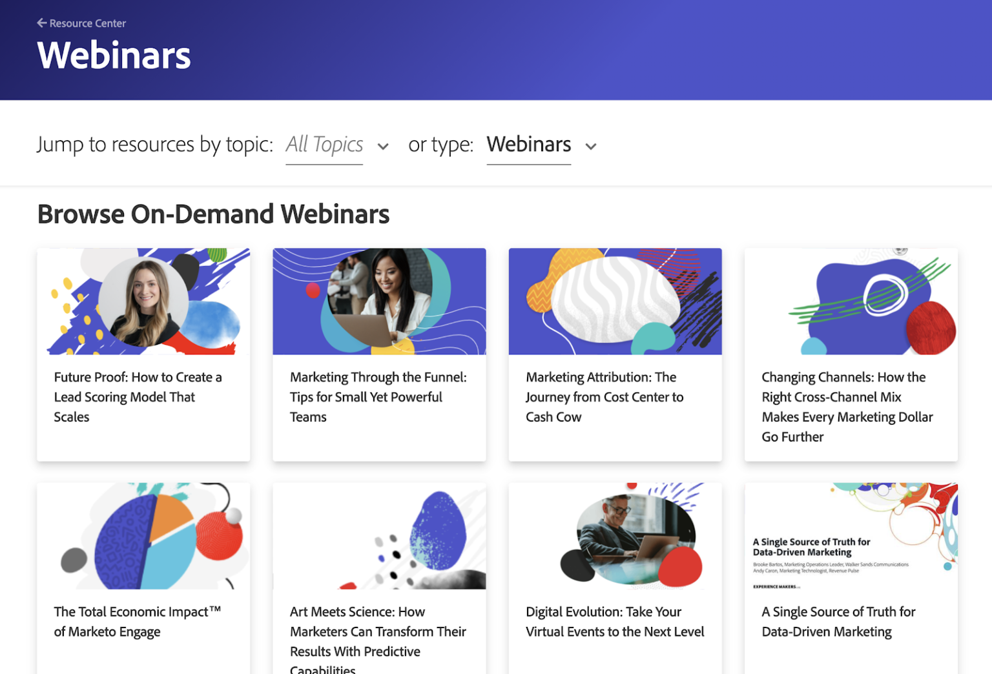The height and width of the screenshot is (674, 992).
Task: Click the 'Browse On-Demand Webinars' heading
Action: [x=214, y=214]
